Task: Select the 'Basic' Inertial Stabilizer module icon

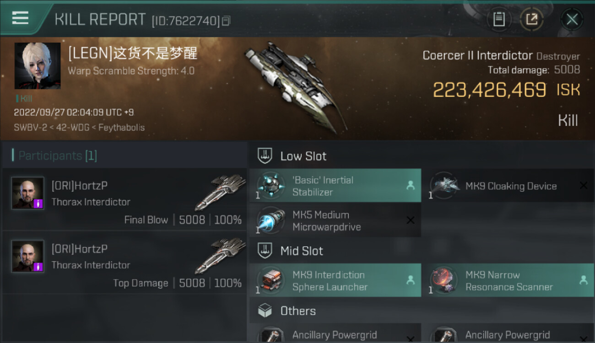Action: pyautogui.click(x=271, y=186)
